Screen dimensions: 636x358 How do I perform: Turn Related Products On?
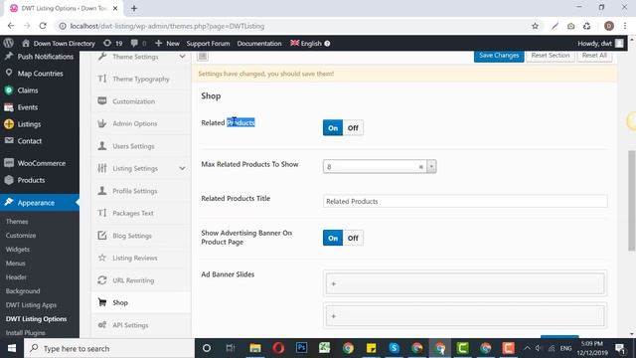click(x=333, y=128)
